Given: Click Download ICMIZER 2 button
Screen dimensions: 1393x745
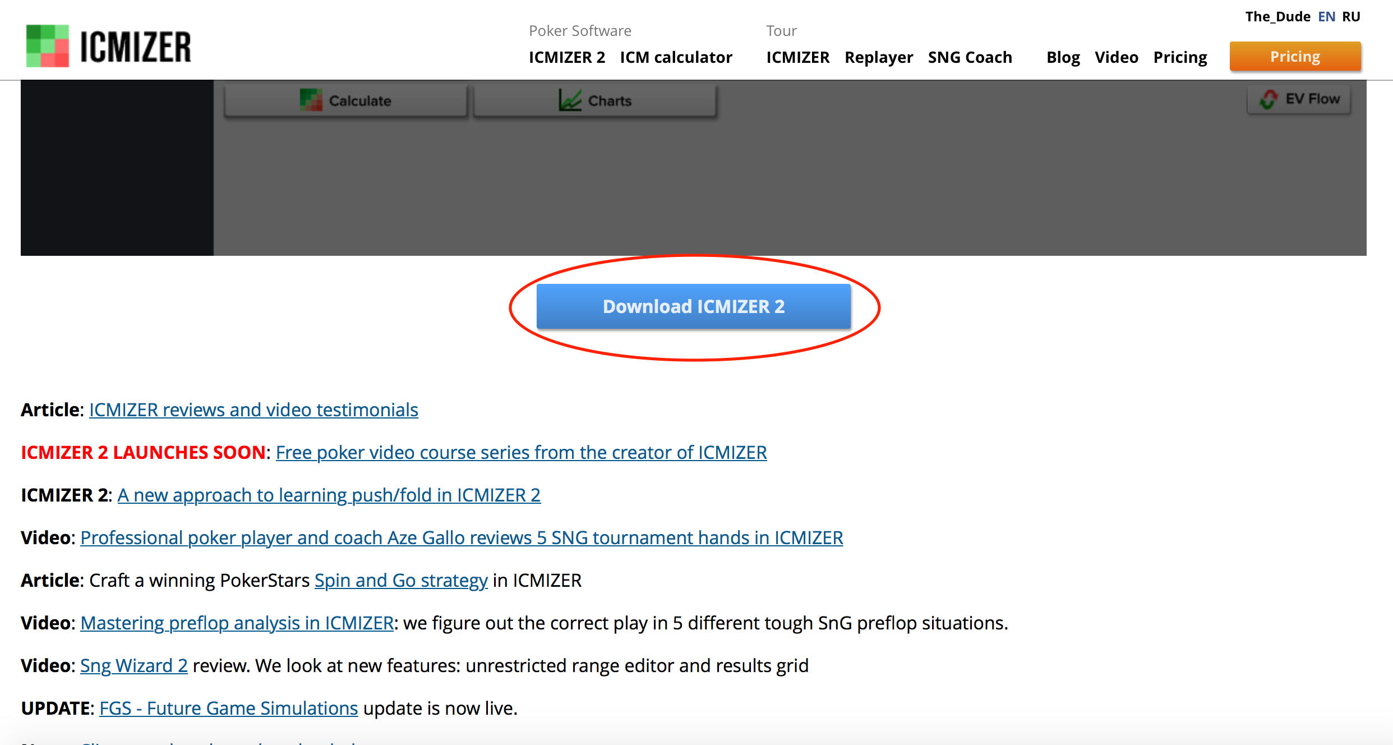Looking at the screenshot, I should coord(694,306).
